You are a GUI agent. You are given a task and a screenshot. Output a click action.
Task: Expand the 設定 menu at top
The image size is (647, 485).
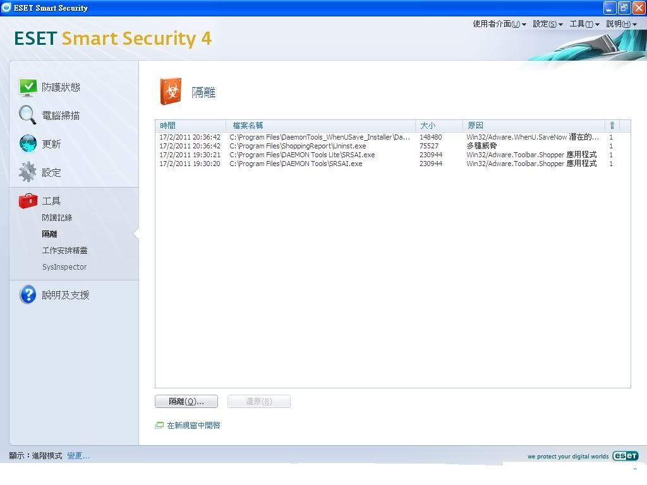click(x=547, y=24)
